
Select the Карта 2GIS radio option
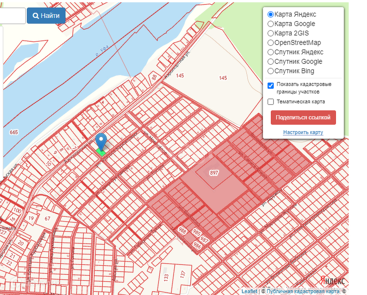click(270, 33)
